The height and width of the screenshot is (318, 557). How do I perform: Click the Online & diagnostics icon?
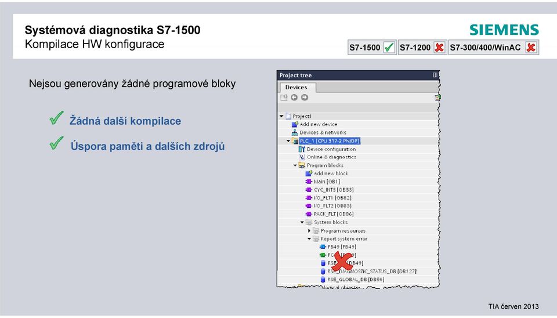(x=302, y=157)
